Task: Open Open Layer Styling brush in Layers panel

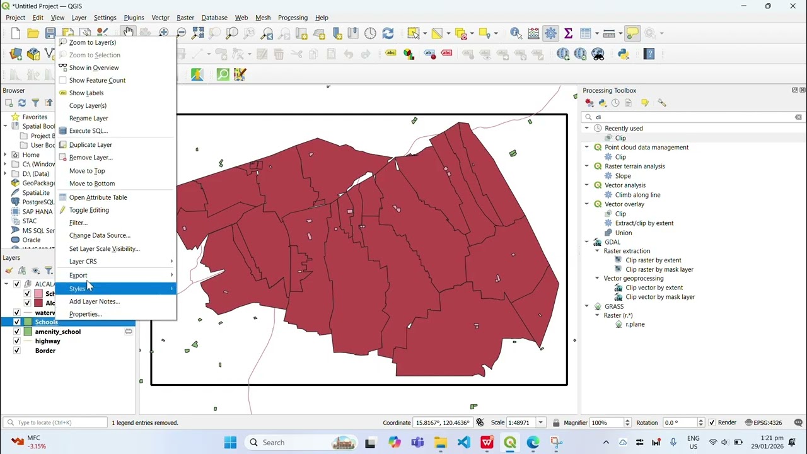Action: point(9,271)
